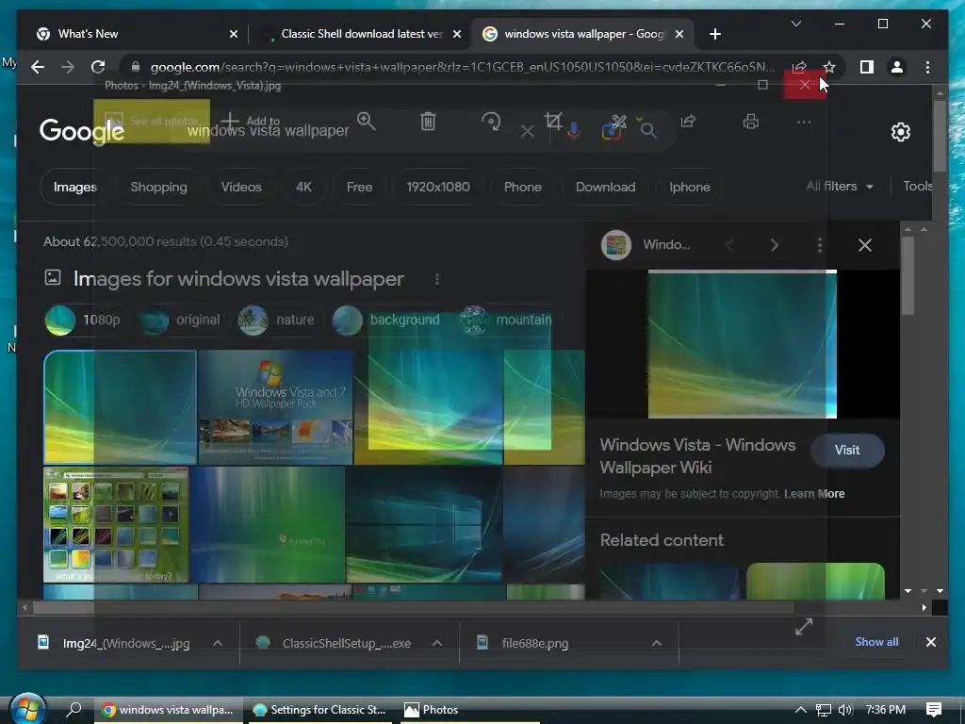Open a new Chrome tab
Viewport: 965px width, 724px height.
[714, 34]
